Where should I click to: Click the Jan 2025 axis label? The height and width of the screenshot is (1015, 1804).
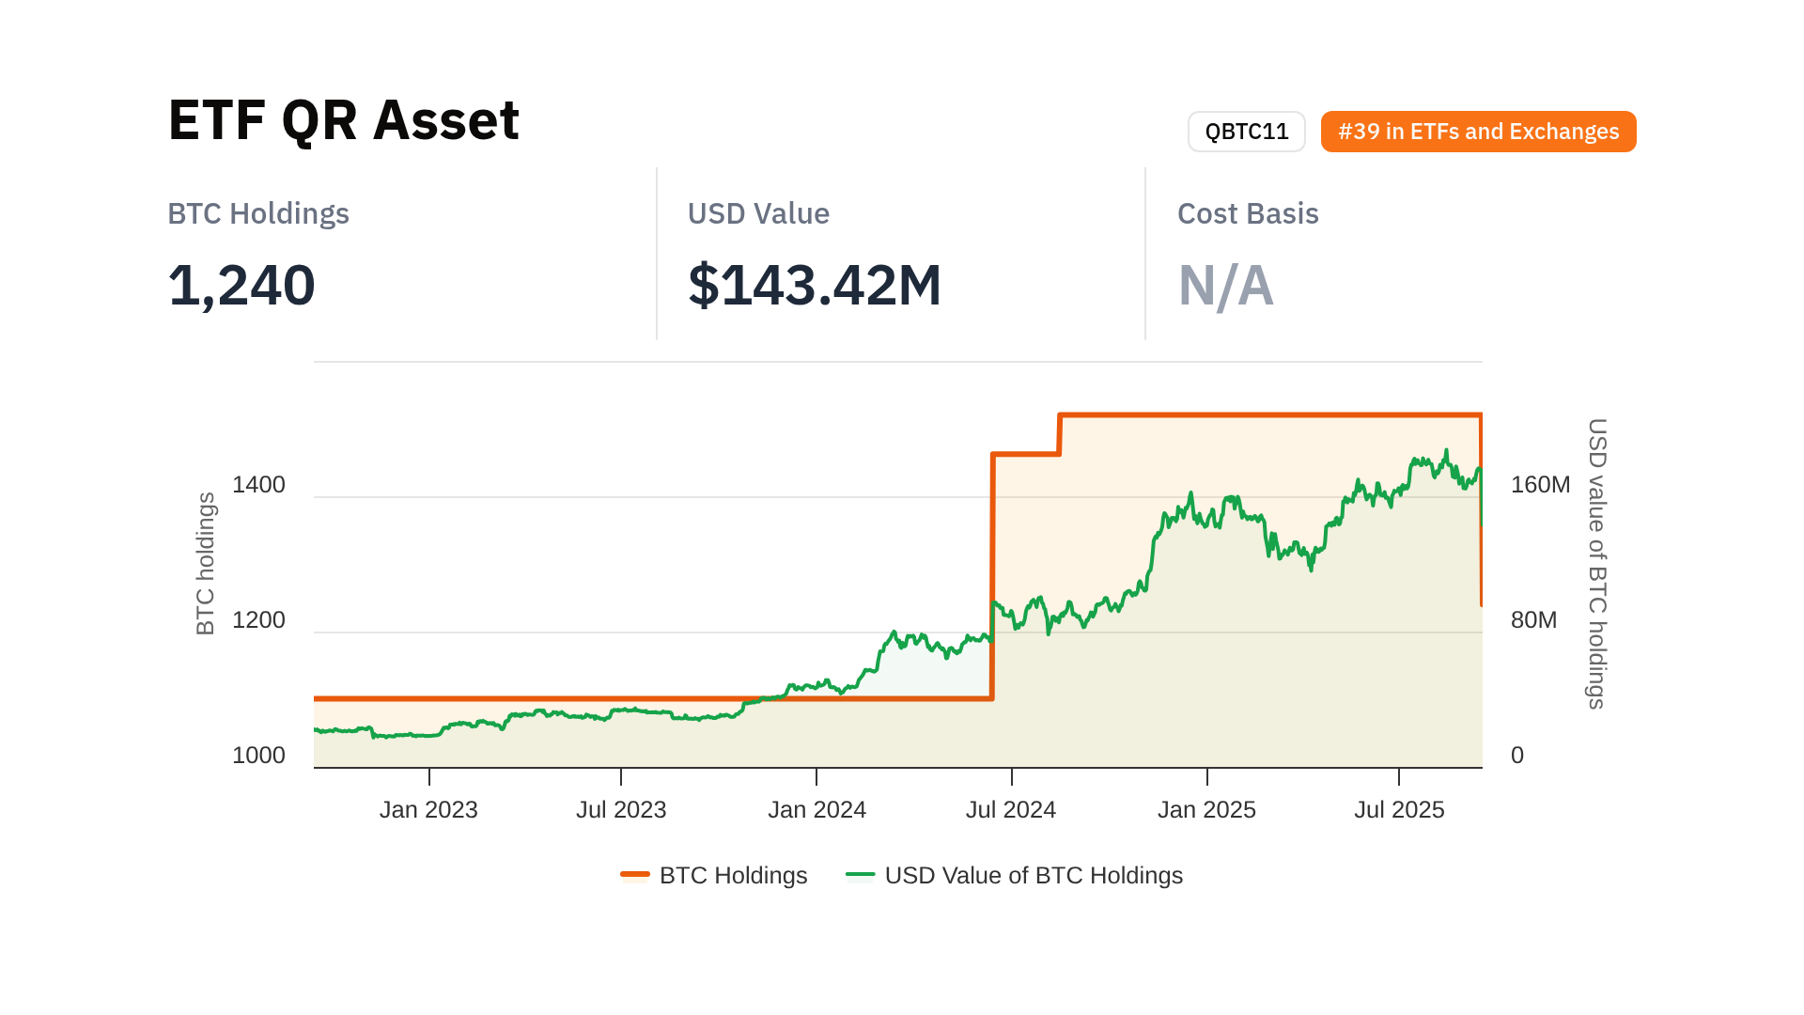[1206, 809]
